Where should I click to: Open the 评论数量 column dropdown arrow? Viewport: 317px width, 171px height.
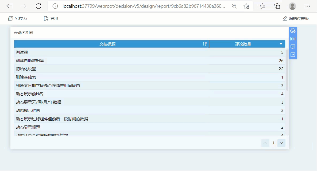(x=281, y=44)
